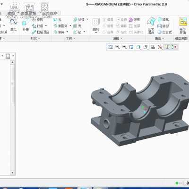Expand the Shapes (形状) group
The image size is (189, 189).
[35, 38]
